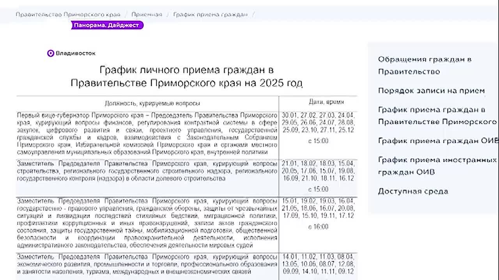Select the Первый вице-губернатор row description

click(x=147, y=134)
